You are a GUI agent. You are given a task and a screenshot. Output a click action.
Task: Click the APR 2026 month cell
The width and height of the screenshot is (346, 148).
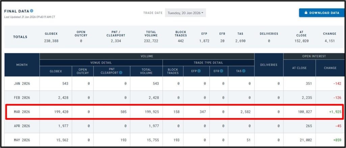[22, 126]
